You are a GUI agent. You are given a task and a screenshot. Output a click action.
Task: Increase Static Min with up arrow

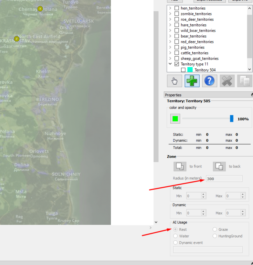203,194
